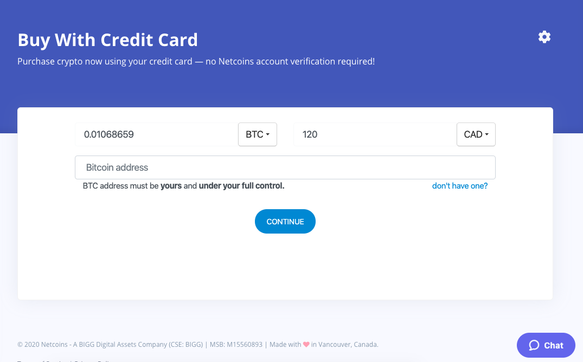Open the settings gear icon
This screenshot has height=362, width=583.
point(544,37)
